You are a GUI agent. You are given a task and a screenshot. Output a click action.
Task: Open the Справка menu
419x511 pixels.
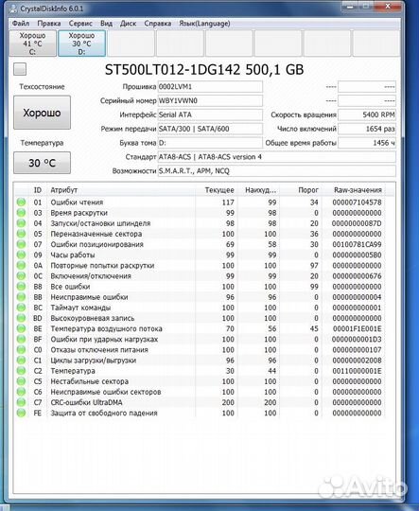point(158,24)
